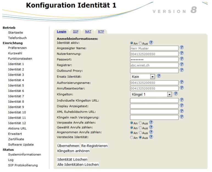Focus the Nutzerkennung input field
Image resolution: width=212 pixels, height=172 pixels.
pos(154,54)
